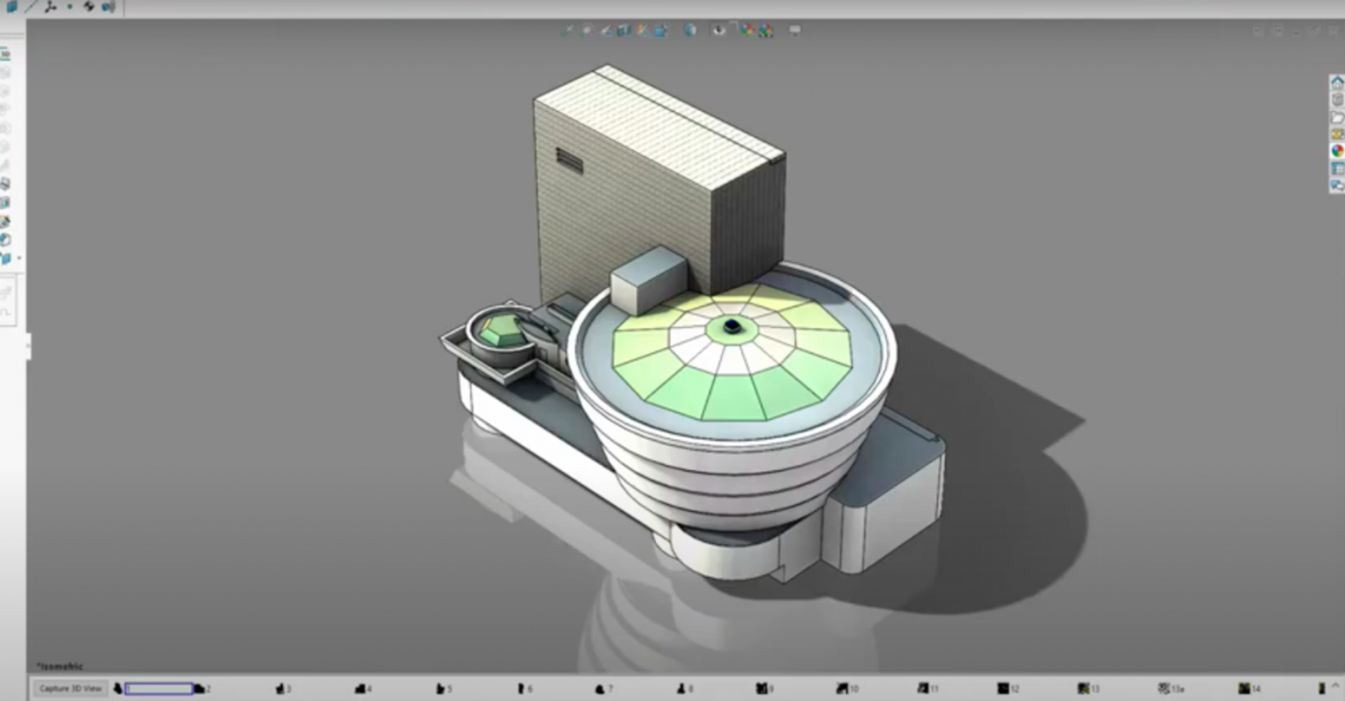This screenshot has height=701, width=1345.
Task: Click the view name input field next to Capture 3D View
Action: (160, 688)
